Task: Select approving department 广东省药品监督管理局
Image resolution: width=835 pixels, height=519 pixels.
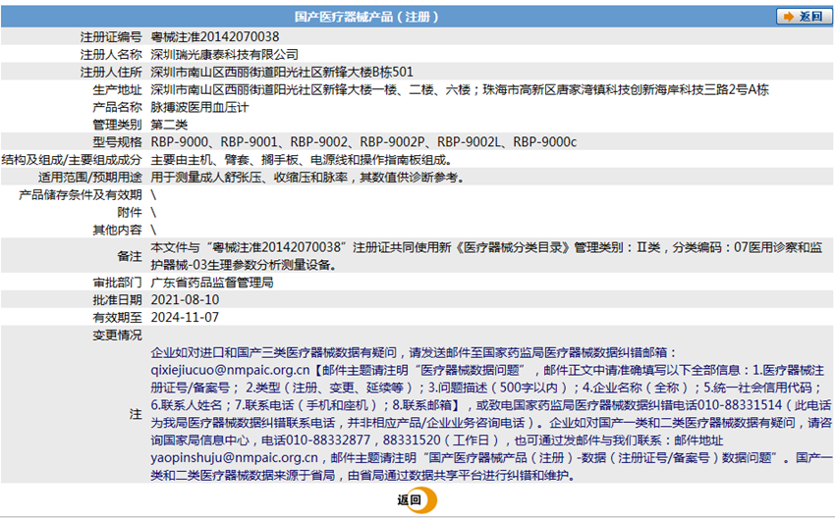Action: (x=212, y=282)
